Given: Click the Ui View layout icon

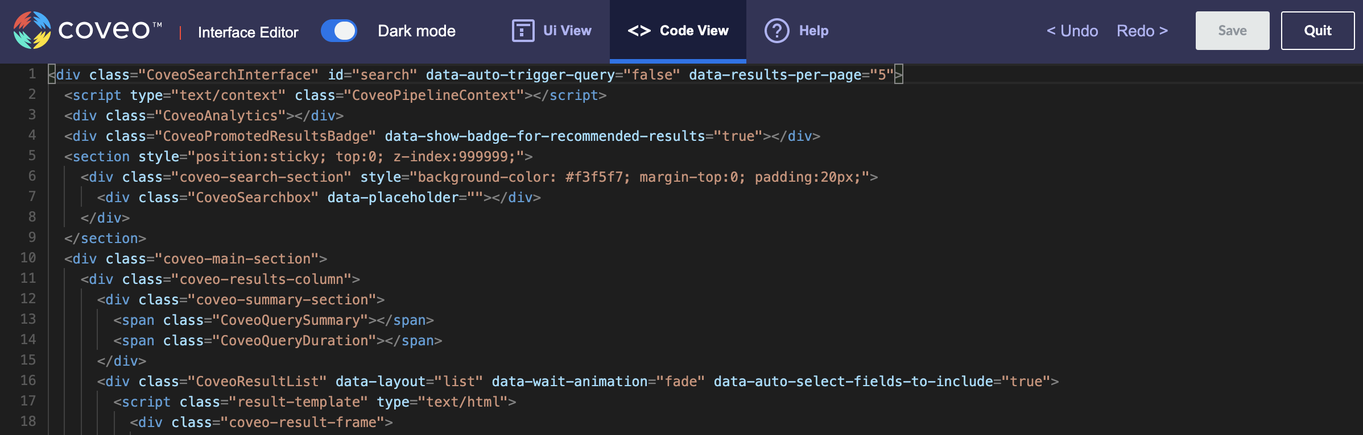Looking at the screenshot, I should (523, 31).
